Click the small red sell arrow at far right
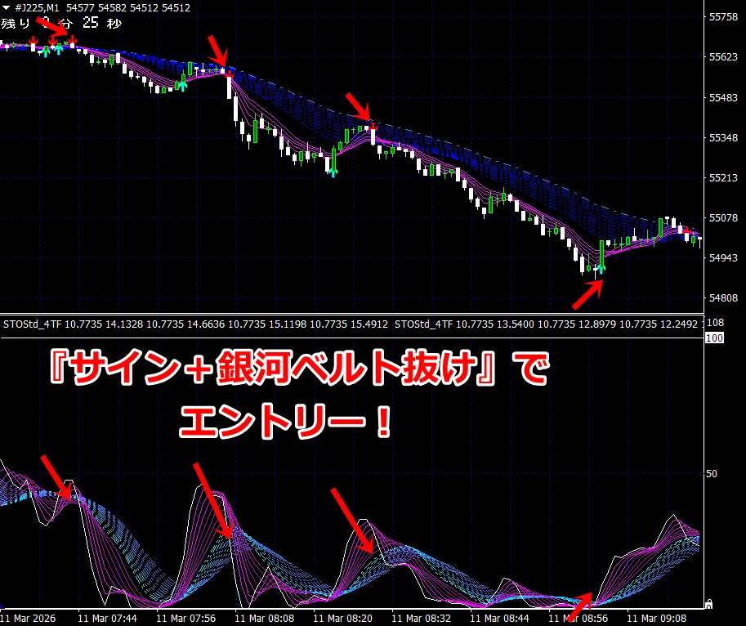746x626 pixels. 687,230
